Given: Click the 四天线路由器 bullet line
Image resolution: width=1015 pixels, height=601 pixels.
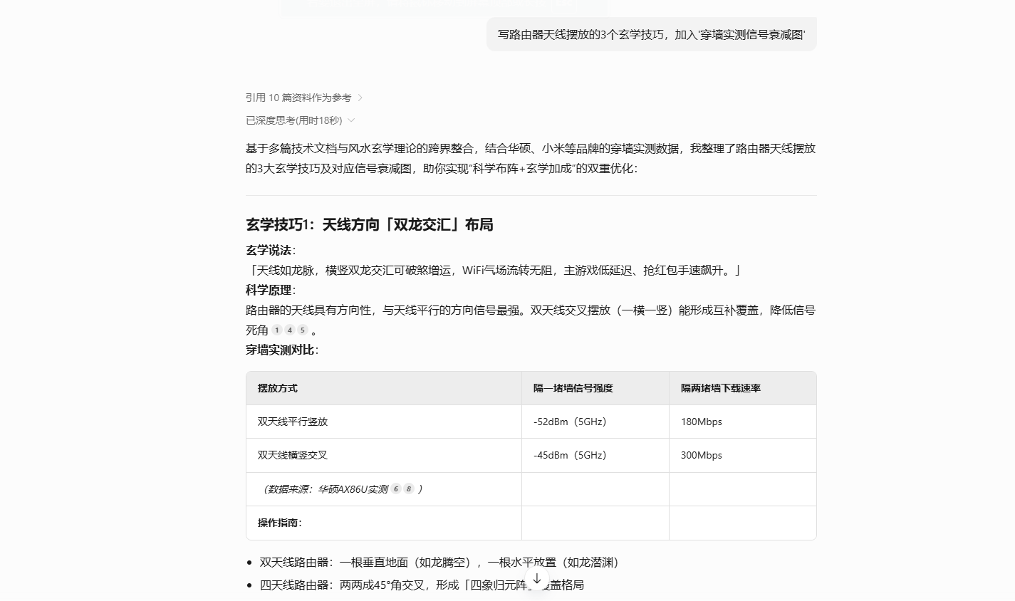Looking at the screenshot, I should pyautogui.click(x=422, y=585).
